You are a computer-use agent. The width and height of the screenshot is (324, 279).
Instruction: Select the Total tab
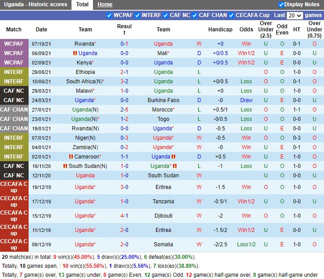82,4
